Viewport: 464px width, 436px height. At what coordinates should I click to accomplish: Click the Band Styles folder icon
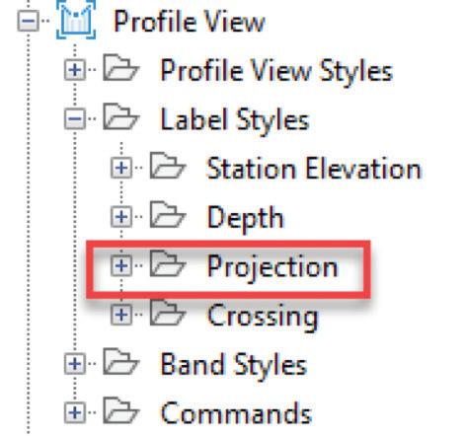[x=120, y=361]
